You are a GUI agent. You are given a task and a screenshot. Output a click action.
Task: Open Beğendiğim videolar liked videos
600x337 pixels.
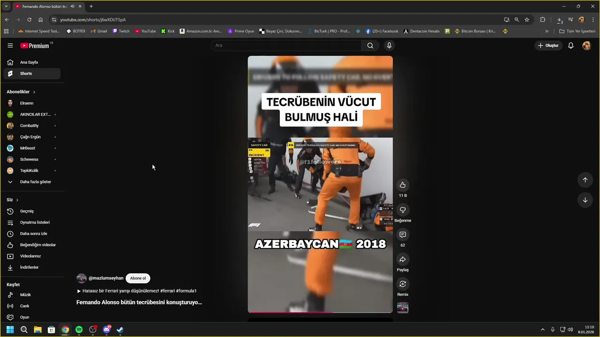(x=32, y=245)
